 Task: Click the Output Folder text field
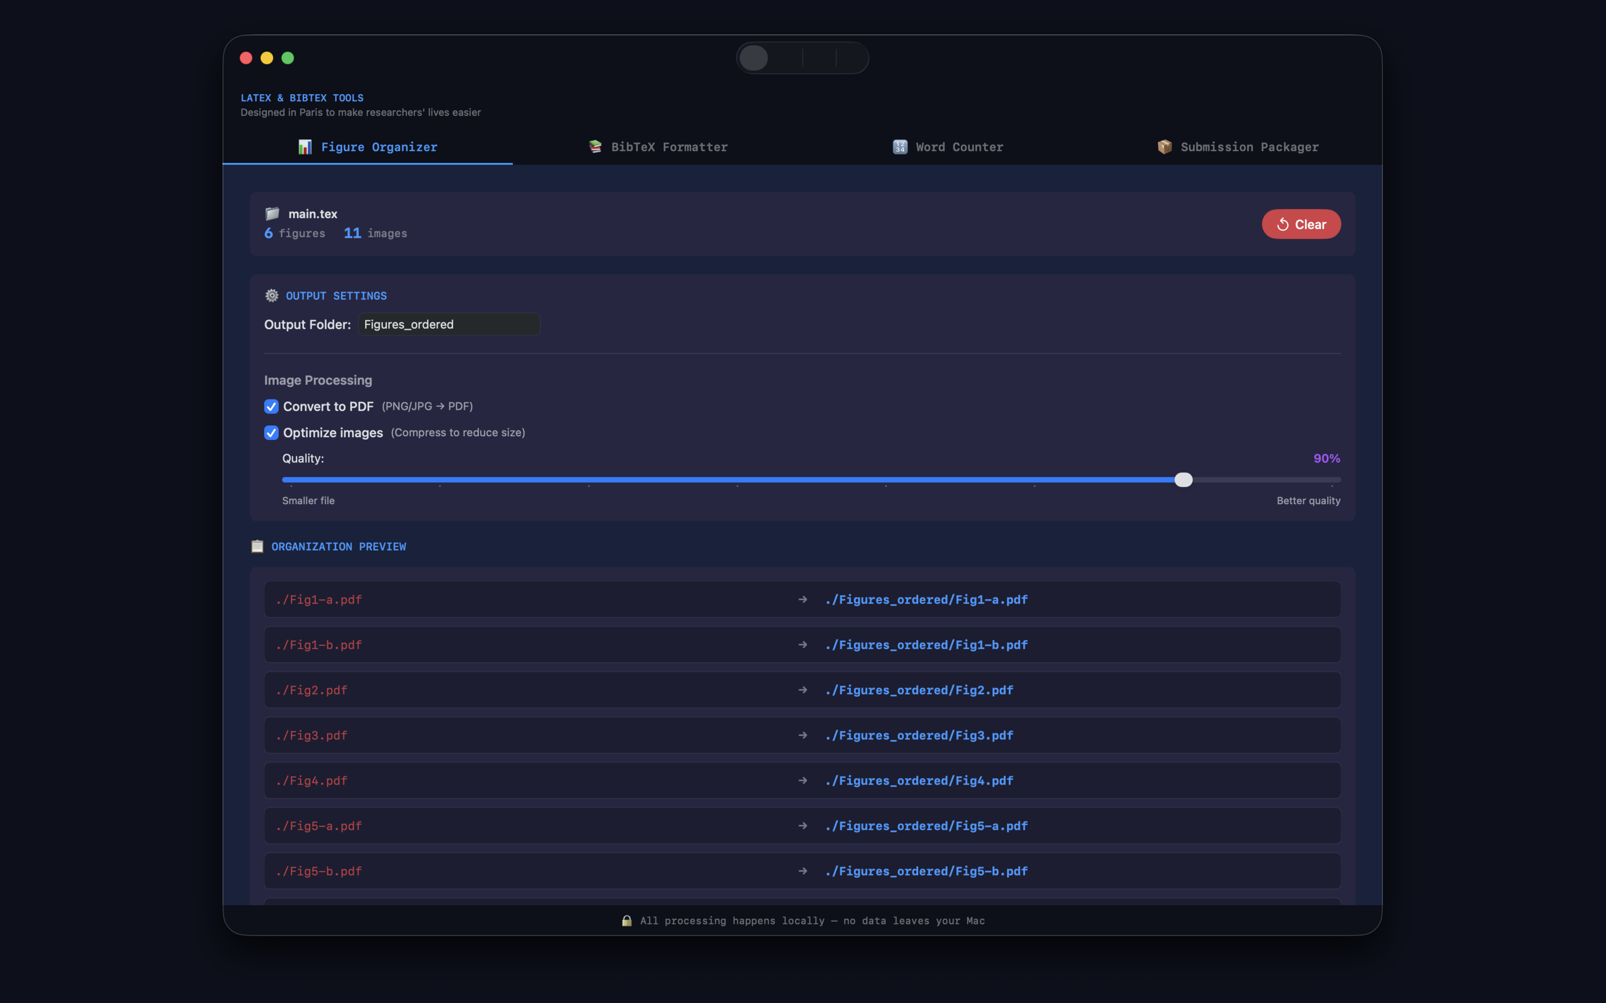pyautogui.click(x=449, y=324)
